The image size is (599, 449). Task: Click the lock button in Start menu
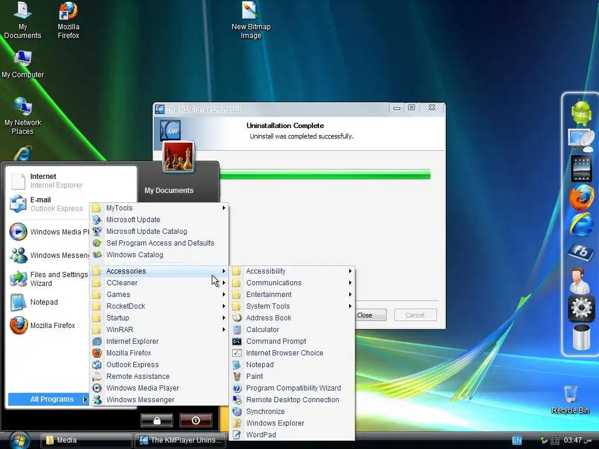pos(157,420)
